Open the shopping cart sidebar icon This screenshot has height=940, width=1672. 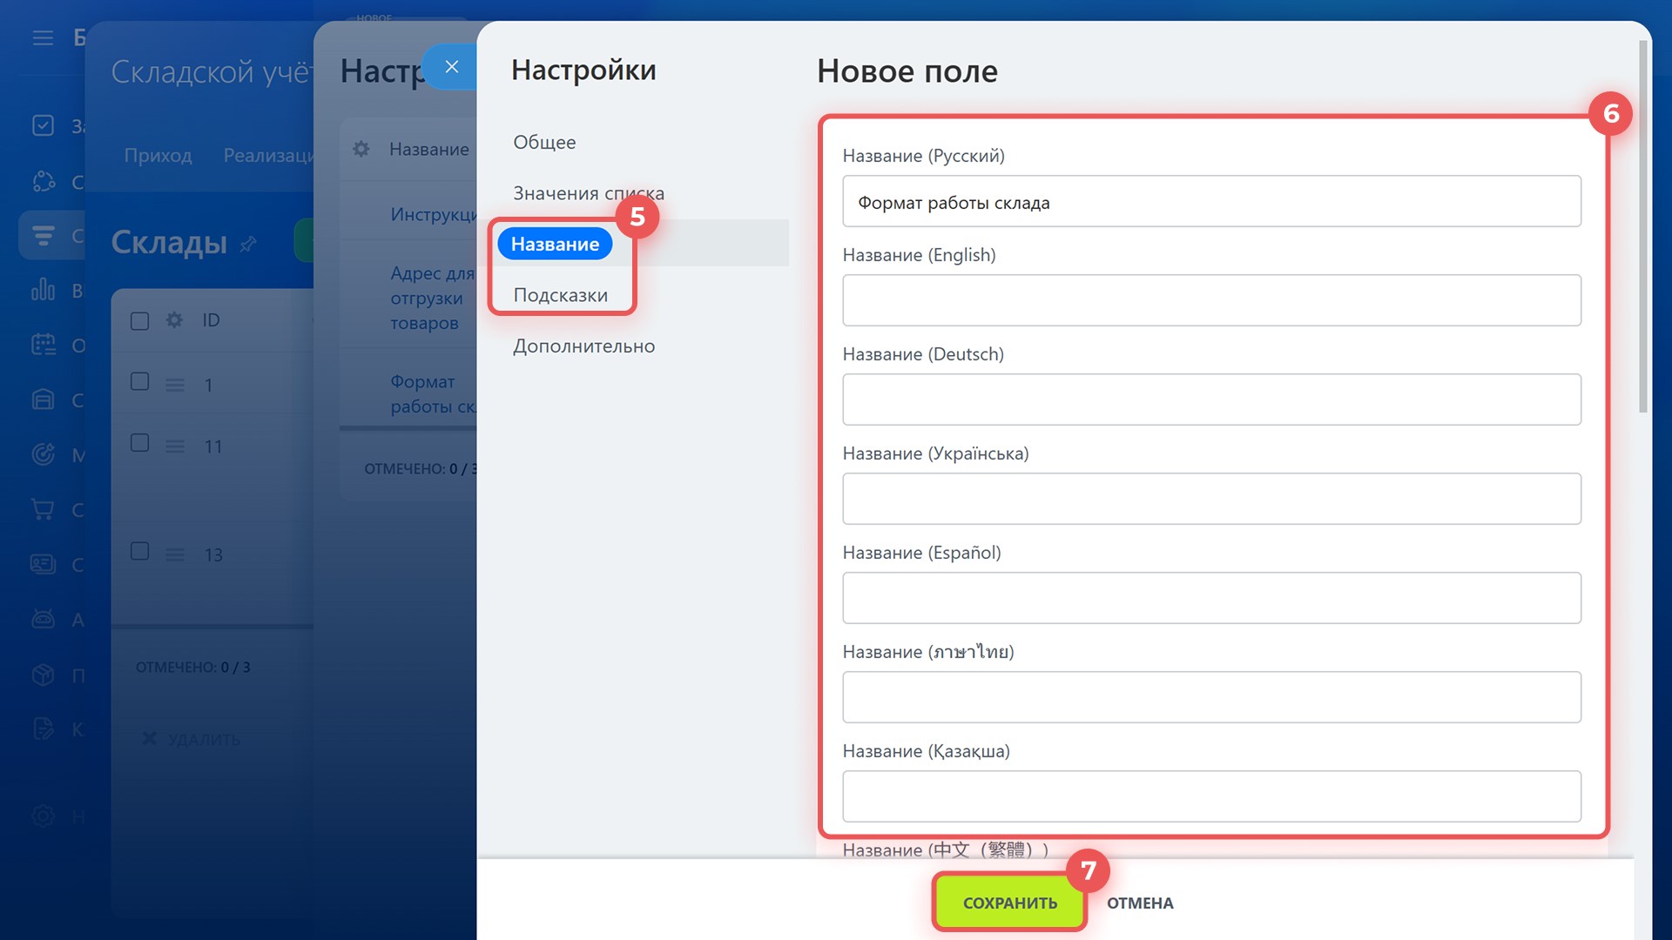[x=43, y=510]
